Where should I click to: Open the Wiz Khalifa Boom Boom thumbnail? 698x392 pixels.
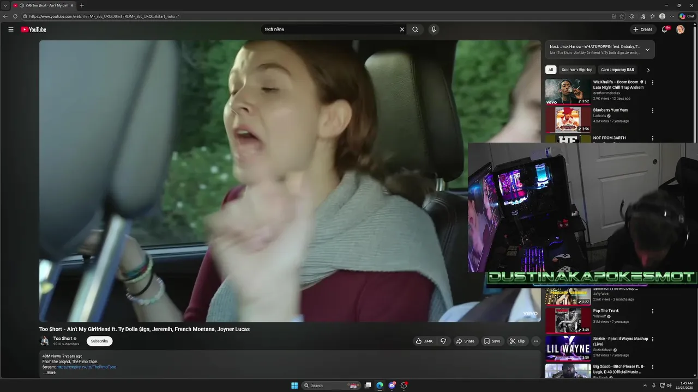pos(568,91)
